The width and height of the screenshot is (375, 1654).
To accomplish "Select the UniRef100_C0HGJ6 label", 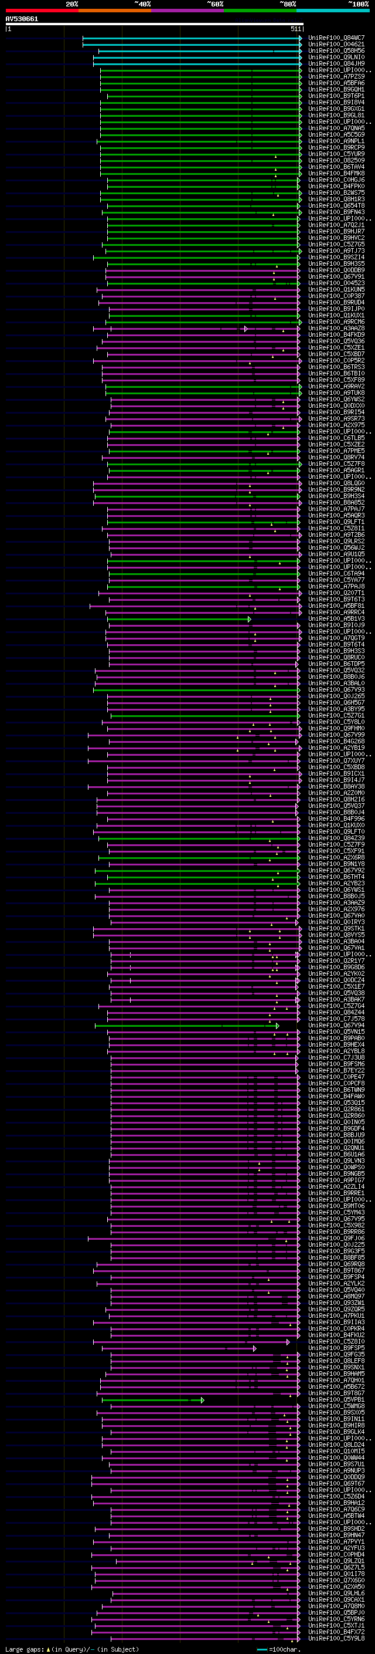I will point(336,180).
